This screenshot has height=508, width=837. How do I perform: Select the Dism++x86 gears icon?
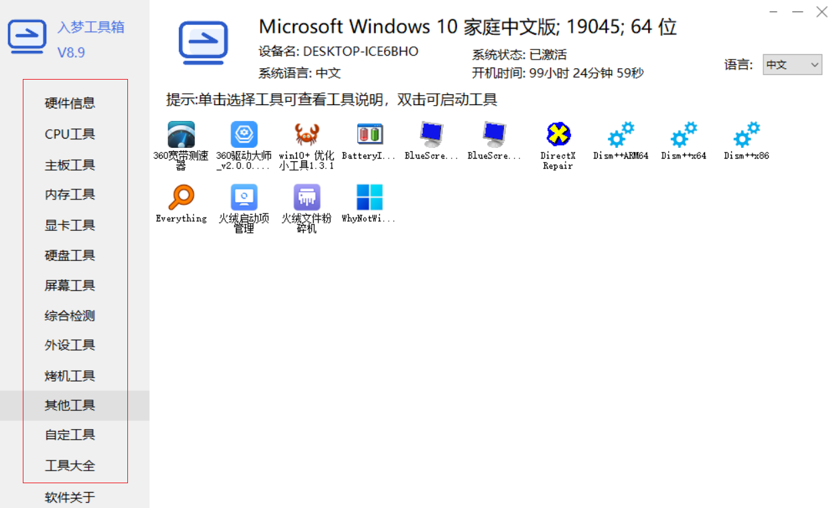[x=747, y=135]
